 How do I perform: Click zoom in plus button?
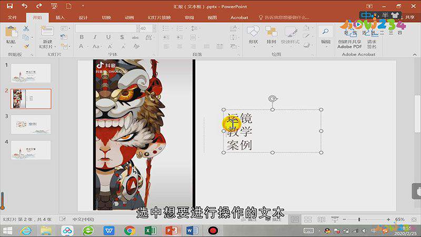[x=388, y=220]
